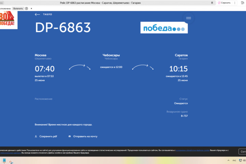This screenshot has width=246, height=164.
Task: Click the Чебоксары stopover city name
Action: pos(111,55)
